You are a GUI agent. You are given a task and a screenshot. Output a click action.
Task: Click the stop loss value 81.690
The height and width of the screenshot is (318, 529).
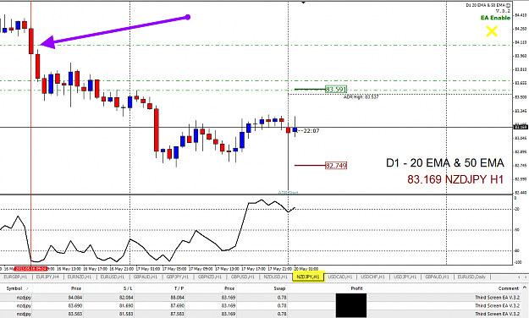tap(126, 305)
